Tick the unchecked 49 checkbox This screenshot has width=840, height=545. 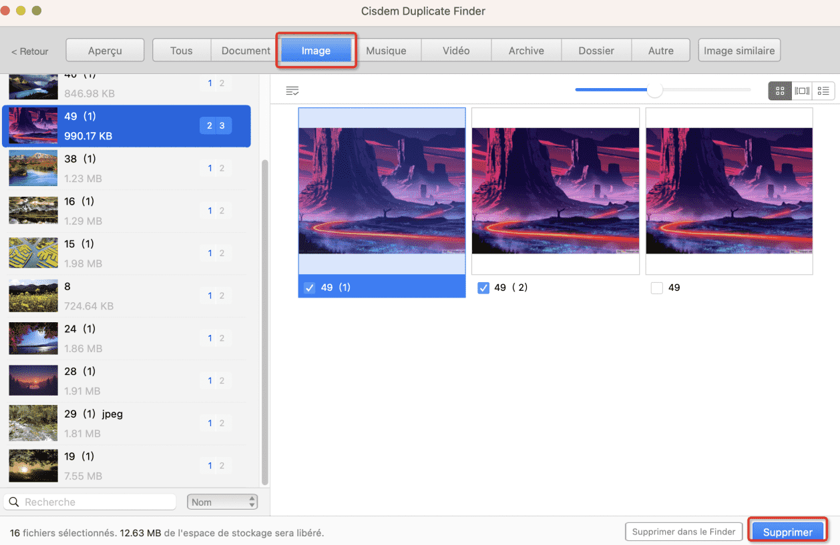click(657, 288)
